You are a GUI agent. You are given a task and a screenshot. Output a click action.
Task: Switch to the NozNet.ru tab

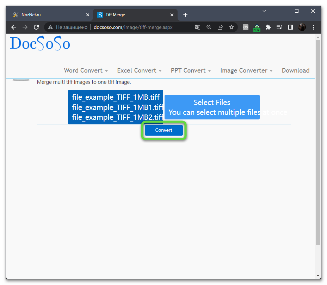(51, 15)
